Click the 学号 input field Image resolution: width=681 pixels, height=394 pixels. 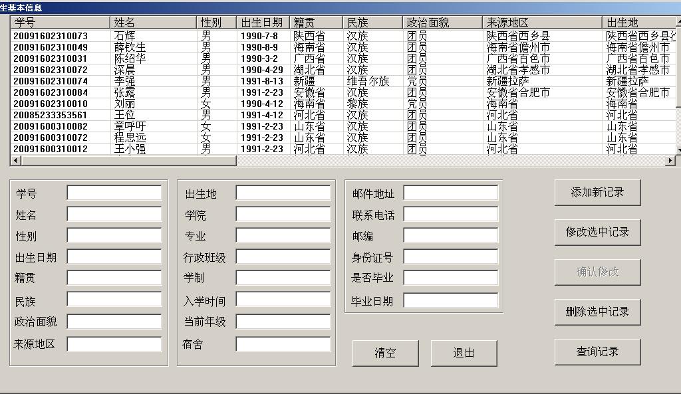point(114,193)
